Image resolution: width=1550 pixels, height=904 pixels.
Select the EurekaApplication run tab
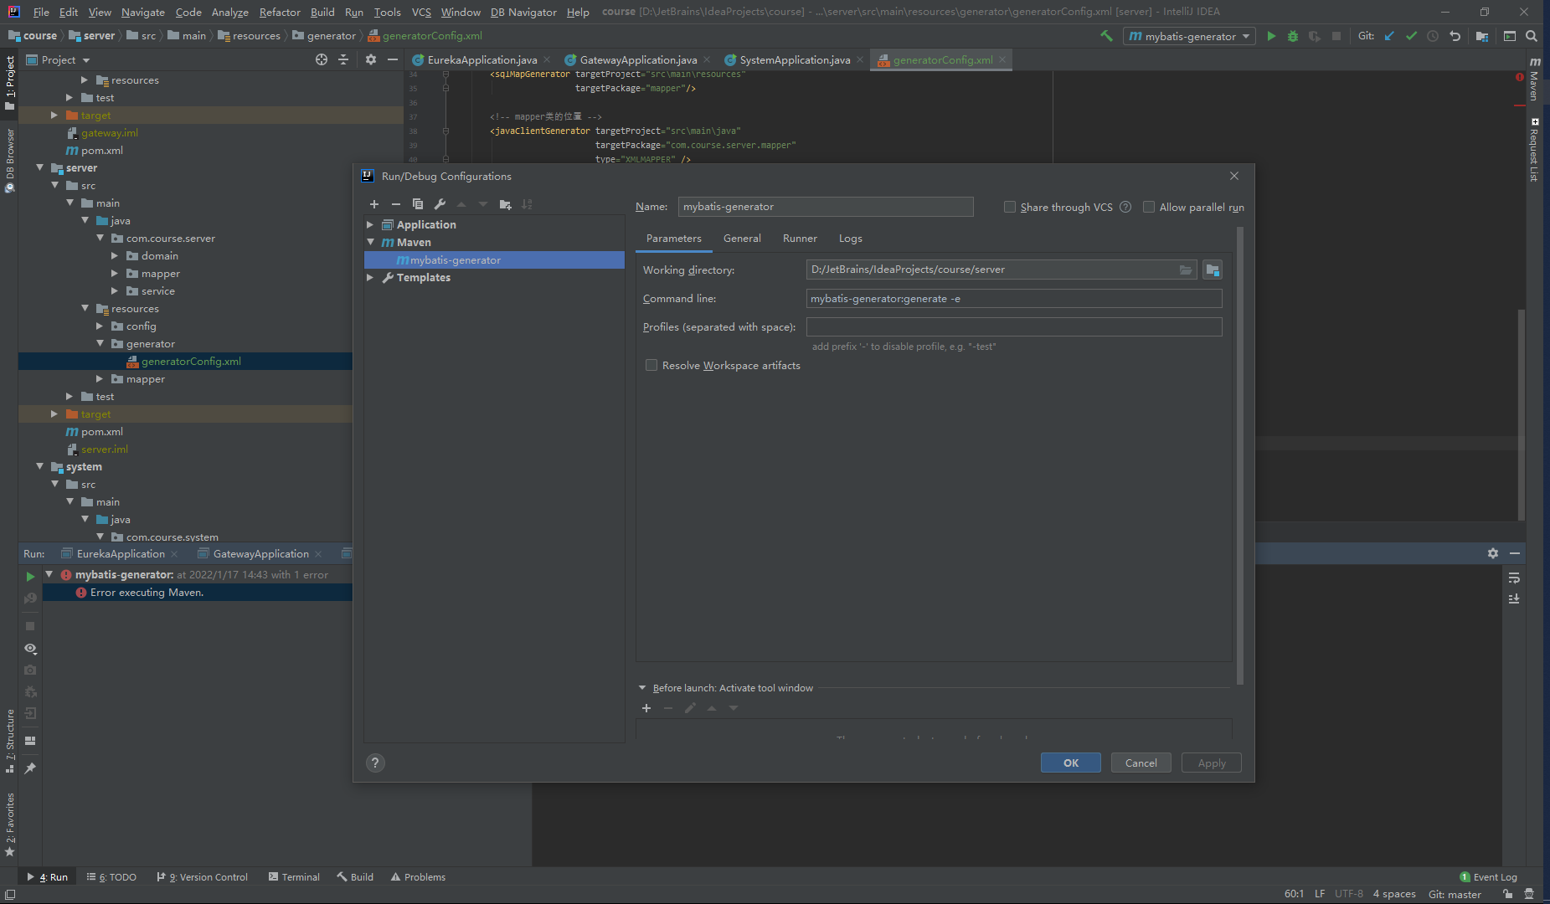(121, 553)
